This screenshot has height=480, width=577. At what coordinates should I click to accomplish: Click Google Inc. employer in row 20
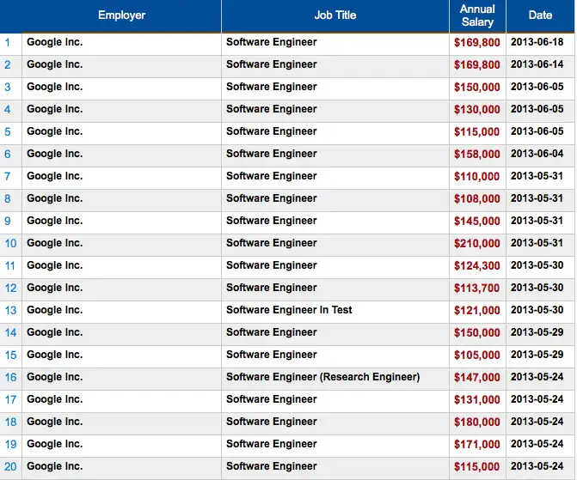55,466
